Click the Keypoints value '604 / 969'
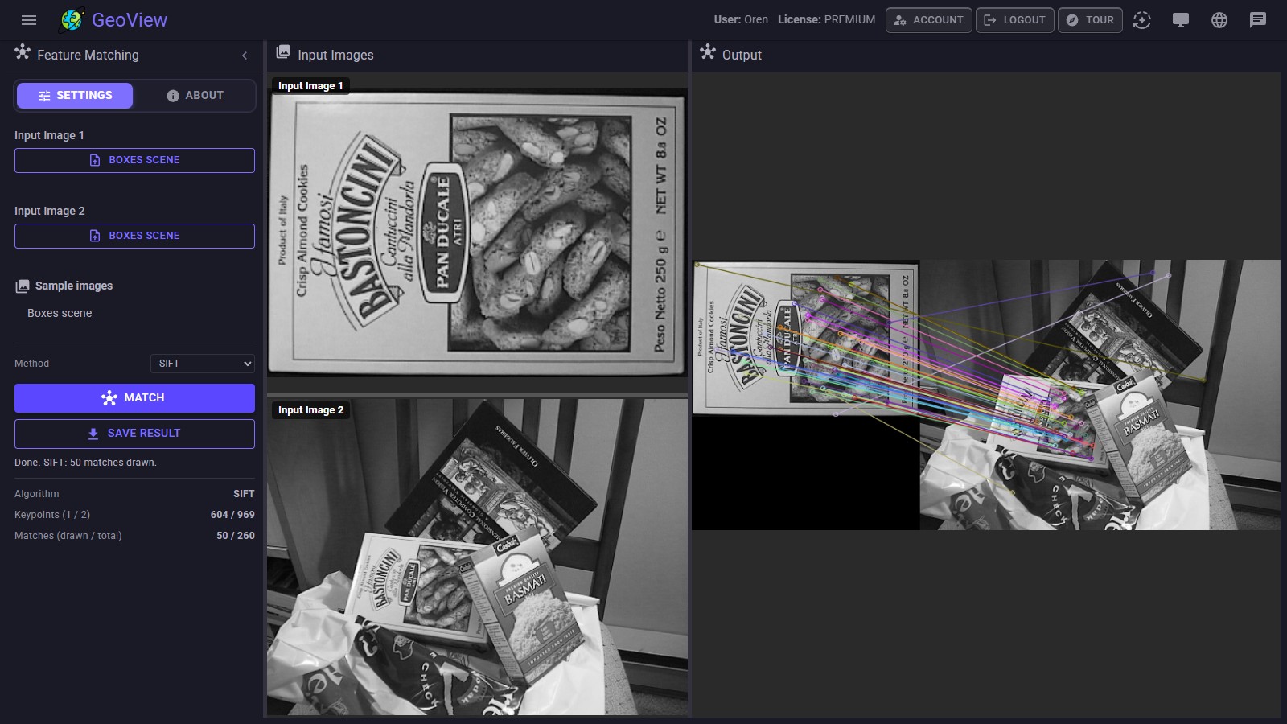The image size is (1287, 724). click(232, 515)
